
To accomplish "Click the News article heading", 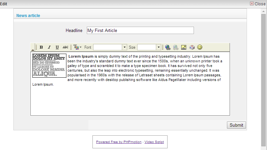I will pyautogui.click(x=28, y=15).
